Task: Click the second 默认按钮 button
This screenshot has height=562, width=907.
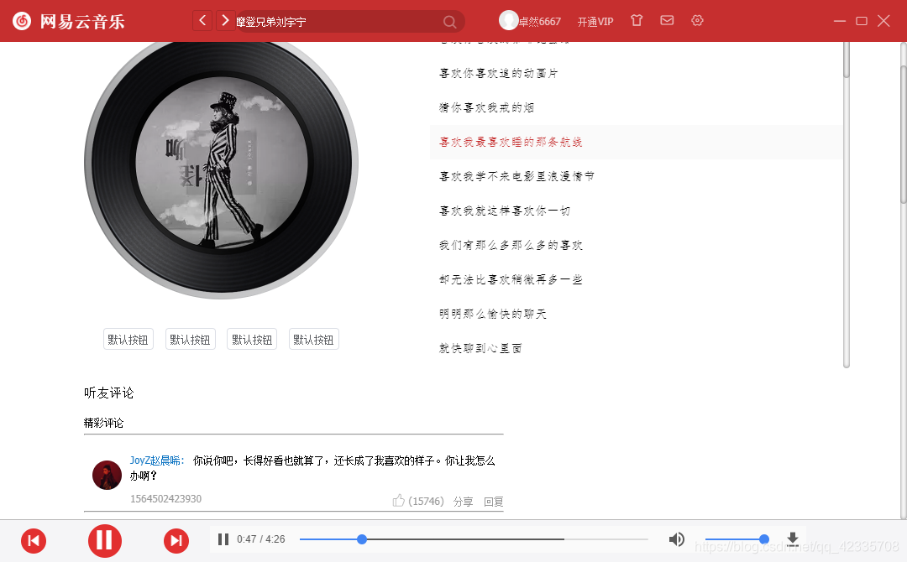Action: click(x=191, y=339)
